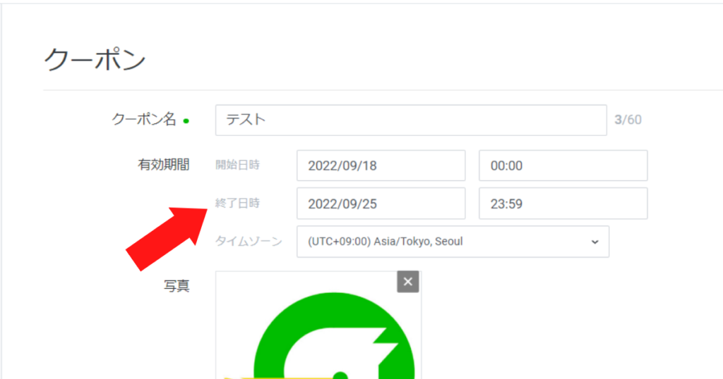The height and width of the screenshot is (379, 723).
Task: Remove the uploaded photo with X button
Action: coord(408,282)
